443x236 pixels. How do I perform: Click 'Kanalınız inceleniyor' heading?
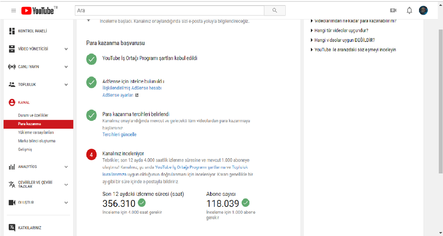[123, 153]
